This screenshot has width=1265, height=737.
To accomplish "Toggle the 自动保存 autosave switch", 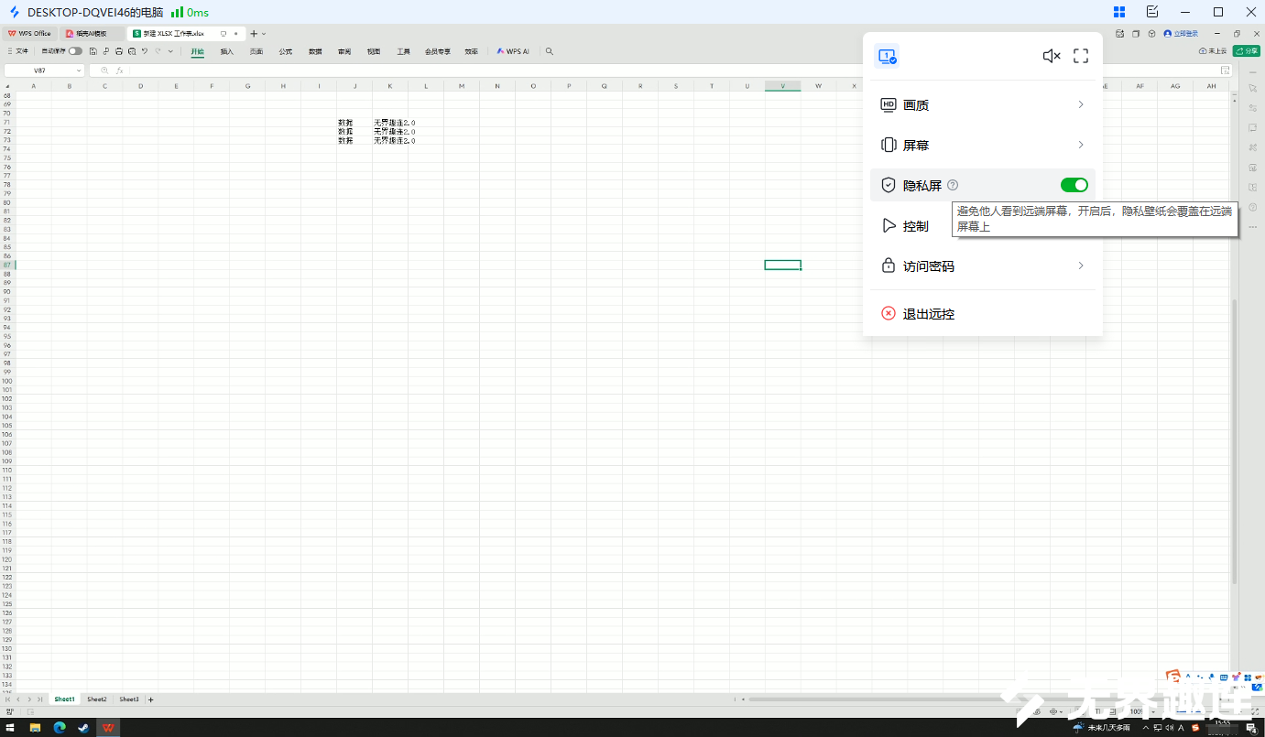I will 75,51.
